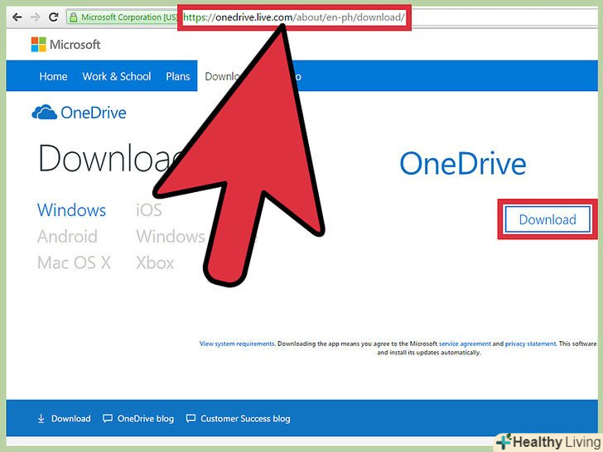The image size is (603, 452).
Task: Open the service agreement link
Action: pyautogui.click(x=465, y=344)
